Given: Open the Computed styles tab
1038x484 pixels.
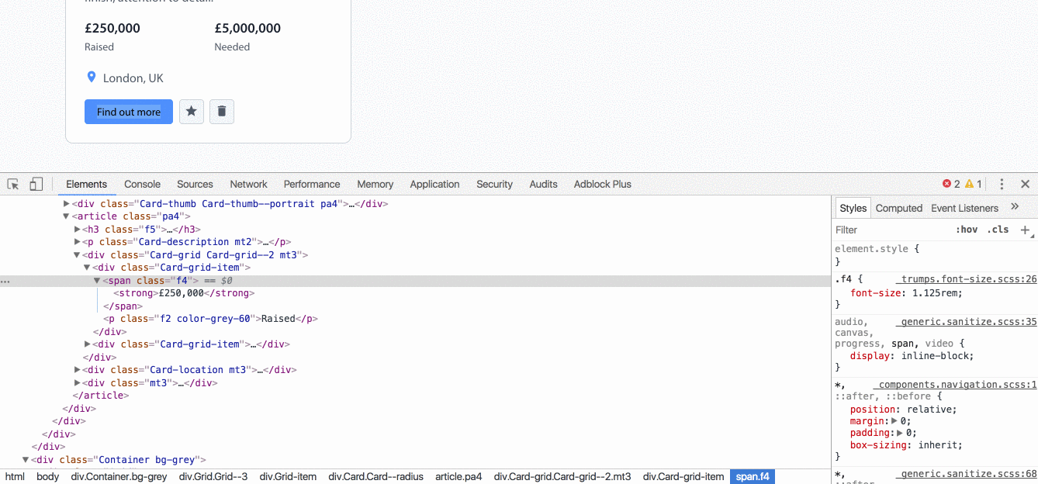Looking at the screenshot, I should 899,208.
